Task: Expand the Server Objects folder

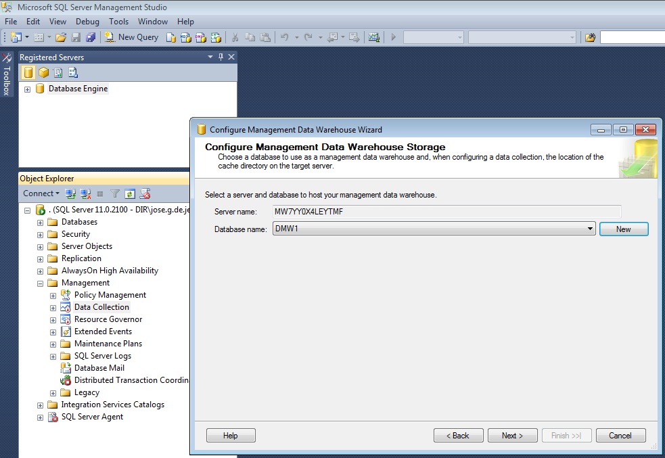Action: pyautogui.click(x=41, y=247)
